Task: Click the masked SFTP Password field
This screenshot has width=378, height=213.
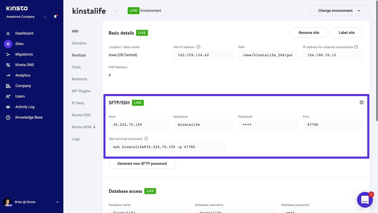Action: (268, 125)
